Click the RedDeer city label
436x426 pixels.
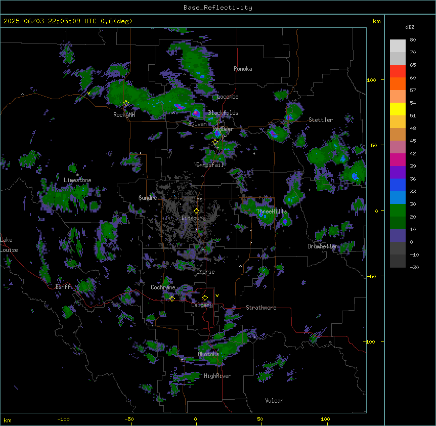[223, 129]
